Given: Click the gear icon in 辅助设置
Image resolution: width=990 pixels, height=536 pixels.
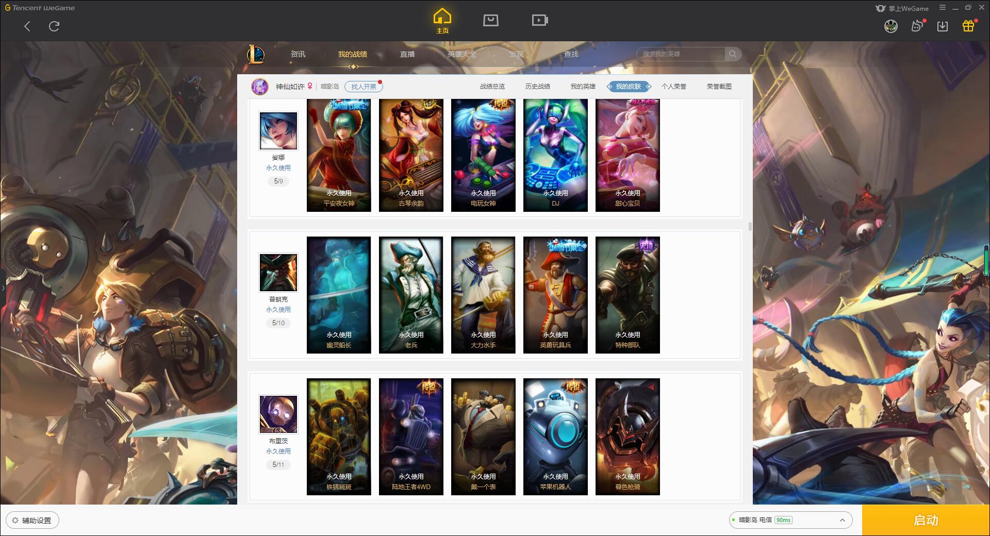Looking at the screenshot, I should tap(15, 521).
